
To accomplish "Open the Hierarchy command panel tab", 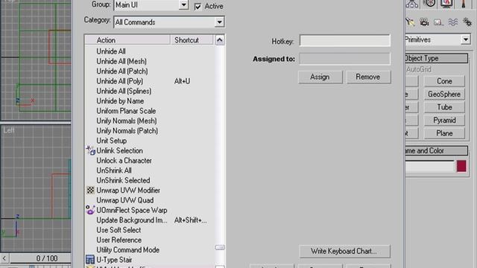I will point(412,4).
